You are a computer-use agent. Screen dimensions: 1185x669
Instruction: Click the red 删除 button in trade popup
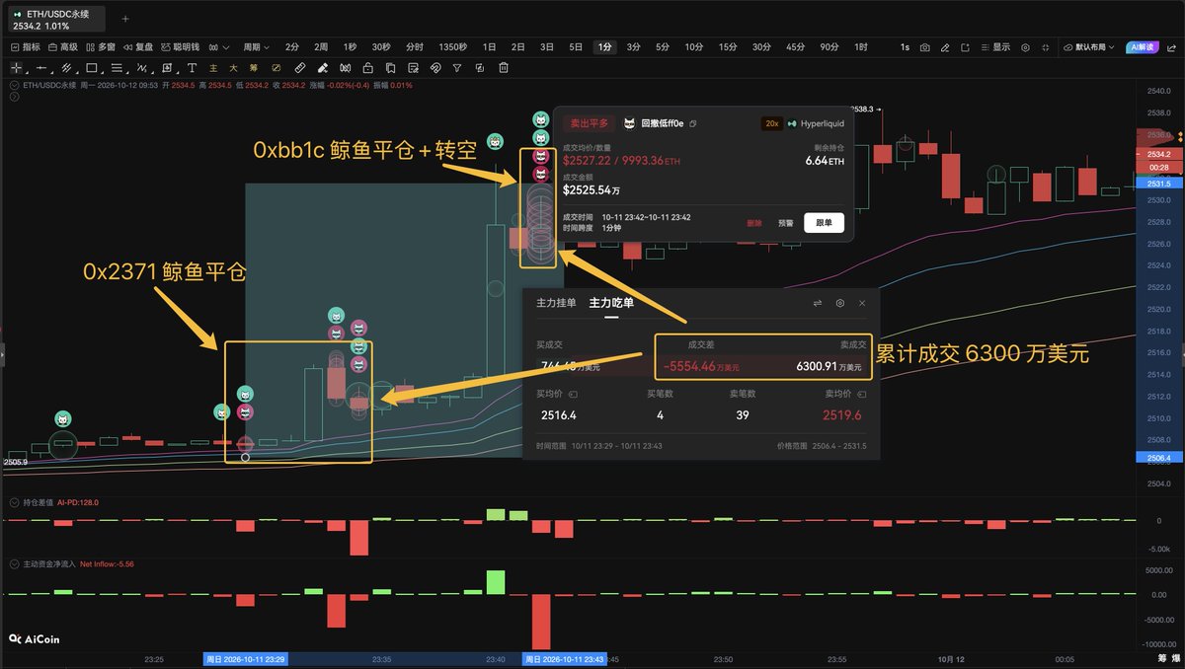[755, 223]
